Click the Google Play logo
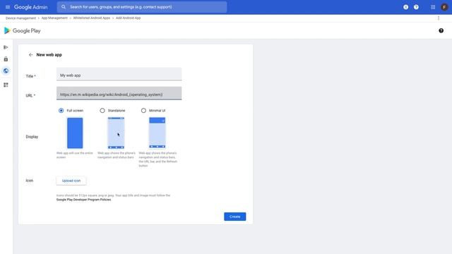 (22, 30)
